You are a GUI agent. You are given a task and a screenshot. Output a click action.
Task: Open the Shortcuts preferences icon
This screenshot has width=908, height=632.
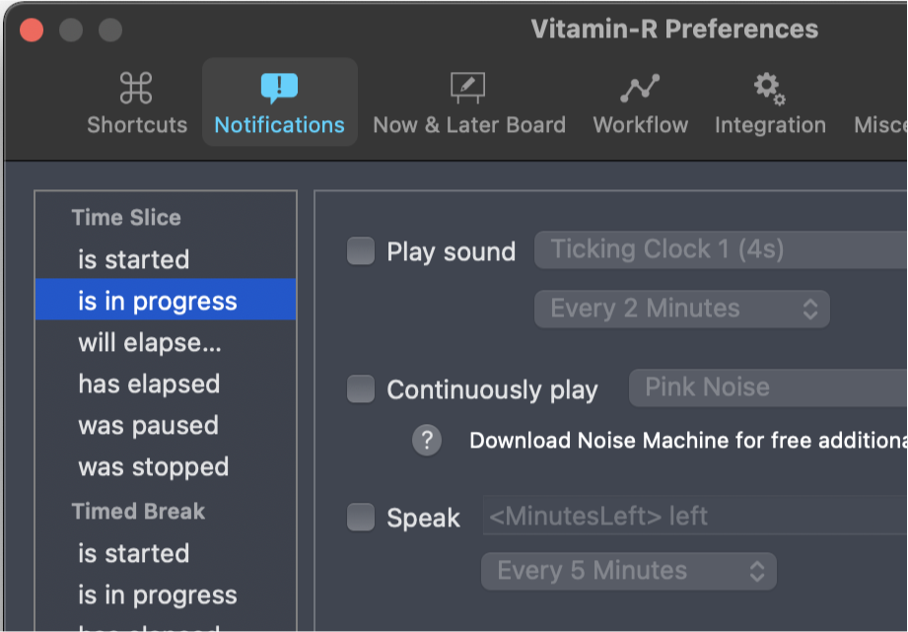(136, 88)
